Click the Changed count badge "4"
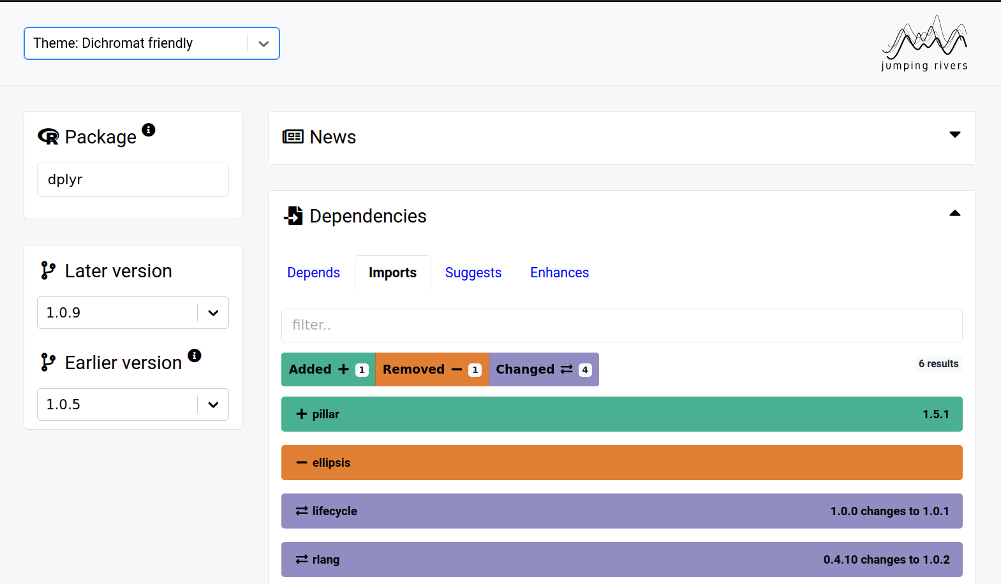The image size is (1001, 584). pos(585,370)
